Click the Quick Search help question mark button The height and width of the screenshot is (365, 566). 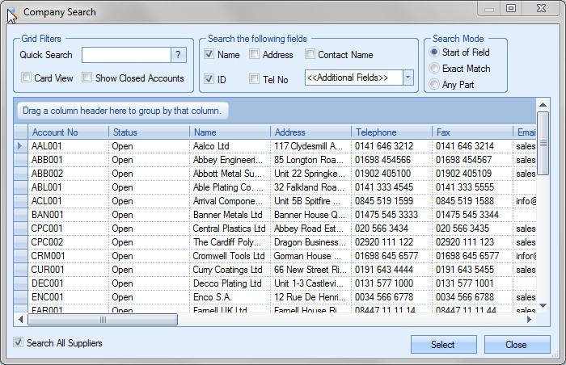coord(179,55)
